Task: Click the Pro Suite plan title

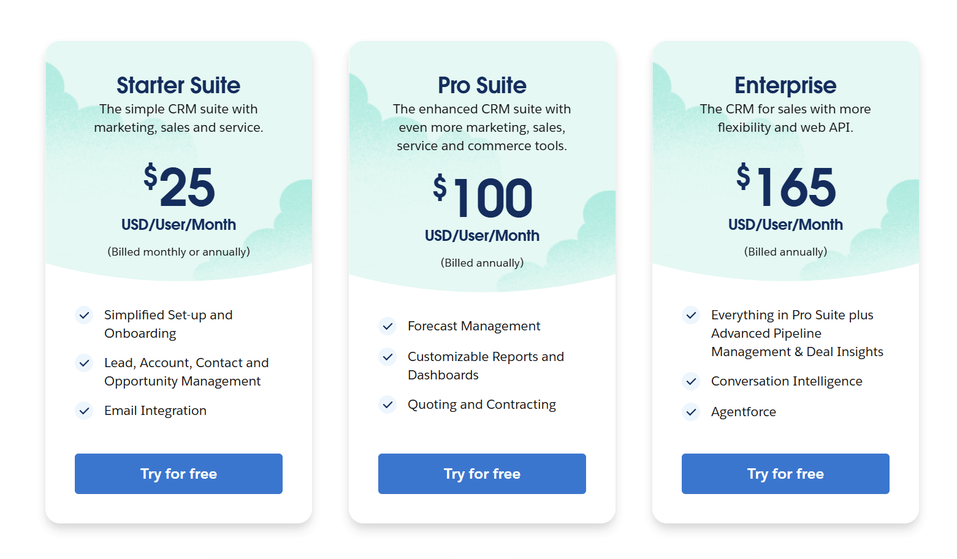Action: tap(482, 85)
